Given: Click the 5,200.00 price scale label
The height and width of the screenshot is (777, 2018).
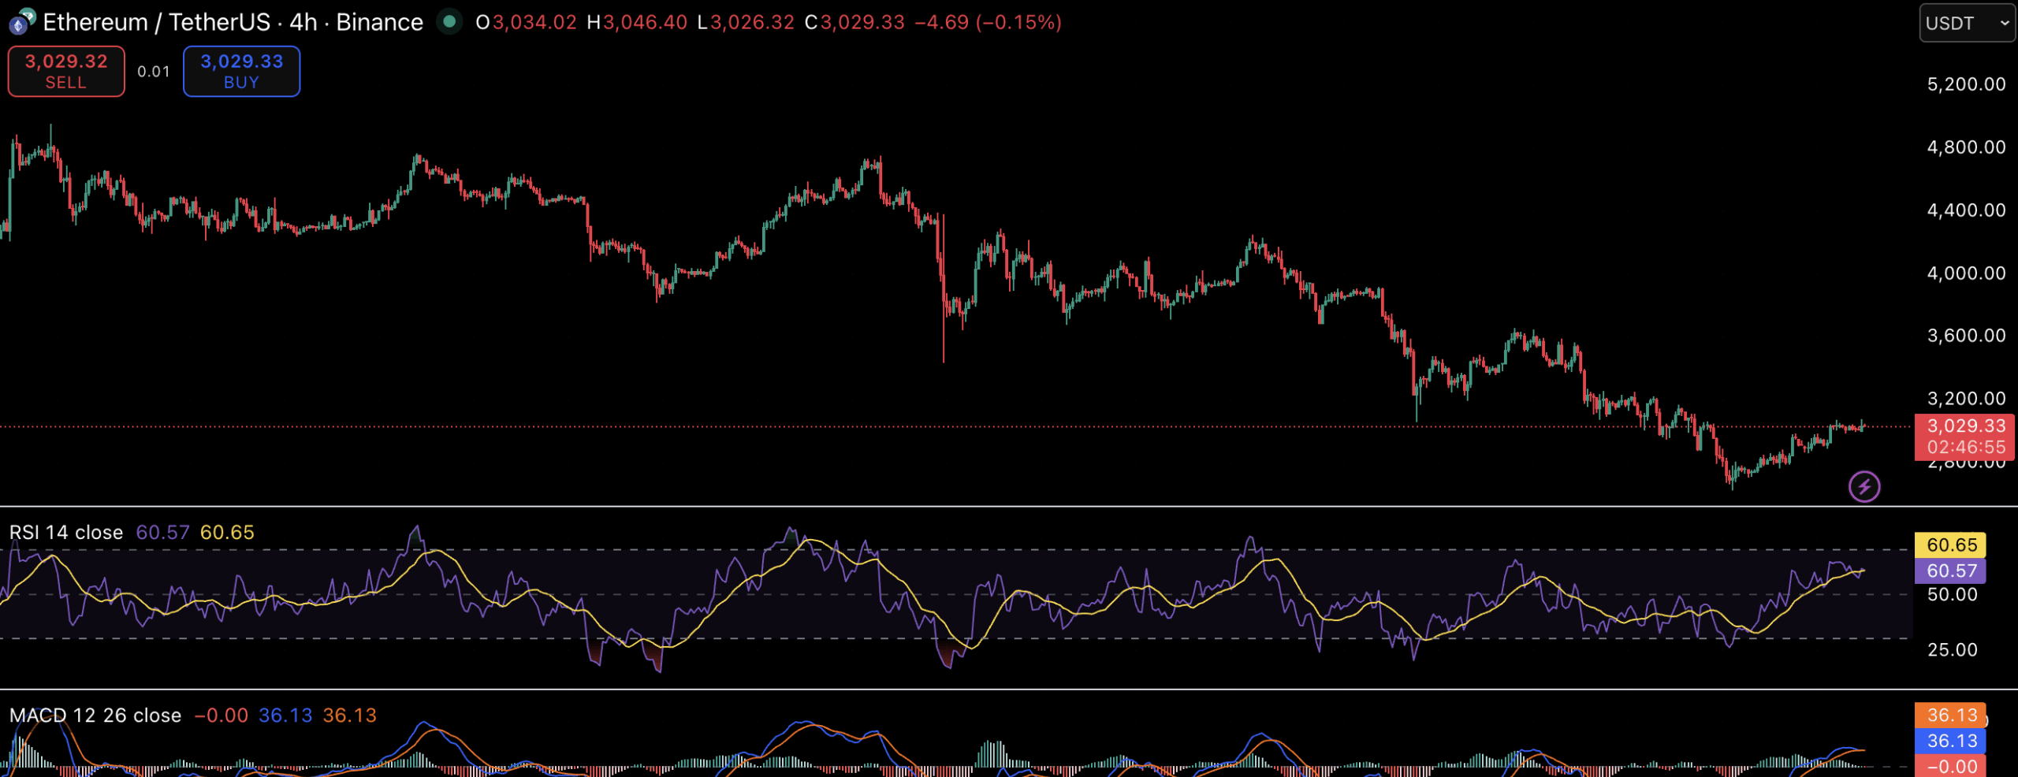Looking at the screenshot, I should click(1966, 84).
